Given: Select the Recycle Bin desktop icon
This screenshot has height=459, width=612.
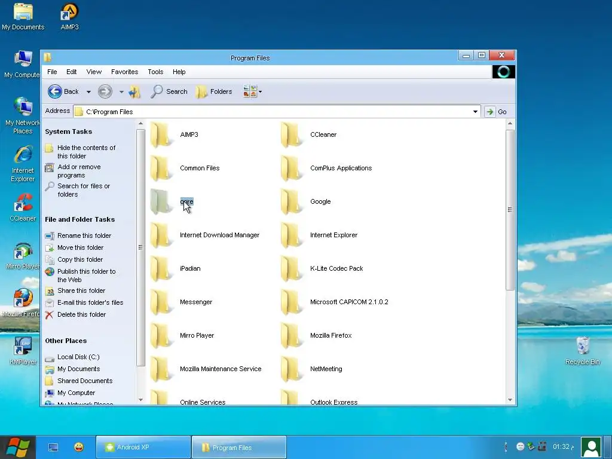Looking at the screenshot, I should pos(582,350).
